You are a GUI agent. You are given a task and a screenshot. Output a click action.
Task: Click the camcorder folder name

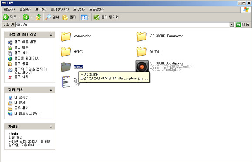[x=83, y=36]
